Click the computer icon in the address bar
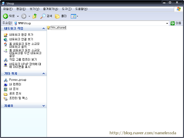 pos(16,23)
